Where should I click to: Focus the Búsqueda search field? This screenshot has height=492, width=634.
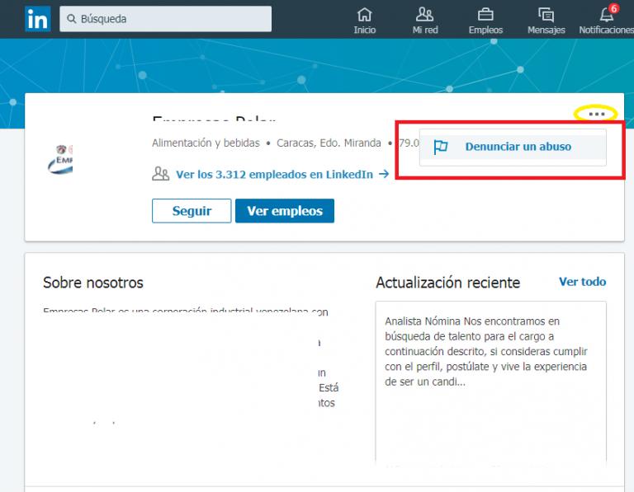[x=173, y=19]
